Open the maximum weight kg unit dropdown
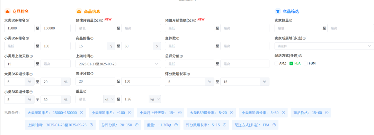The image size is (374, 135). 155,99
